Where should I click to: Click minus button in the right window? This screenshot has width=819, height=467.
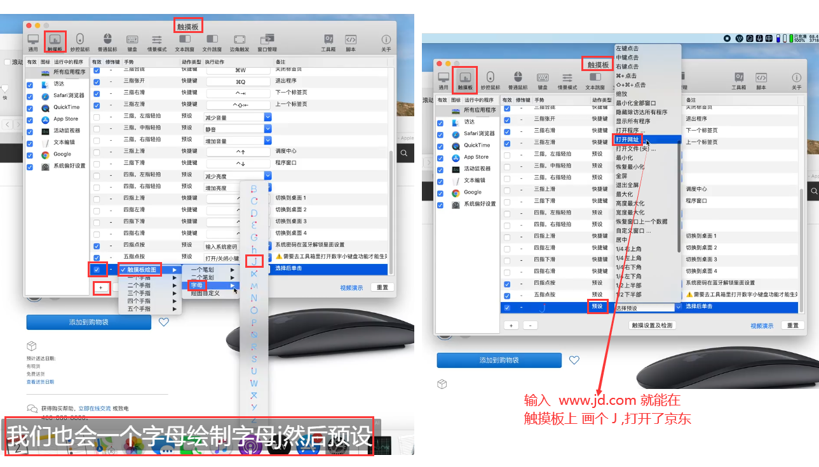click(x=530, y=326)
